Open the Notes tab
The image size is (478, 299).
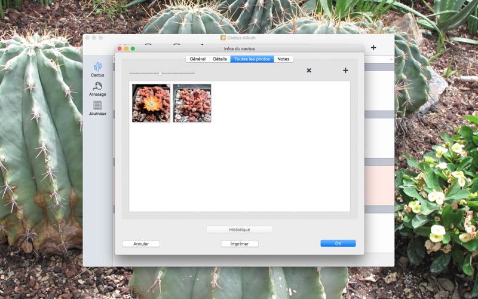pyautogui.click(x=283, y=59)
